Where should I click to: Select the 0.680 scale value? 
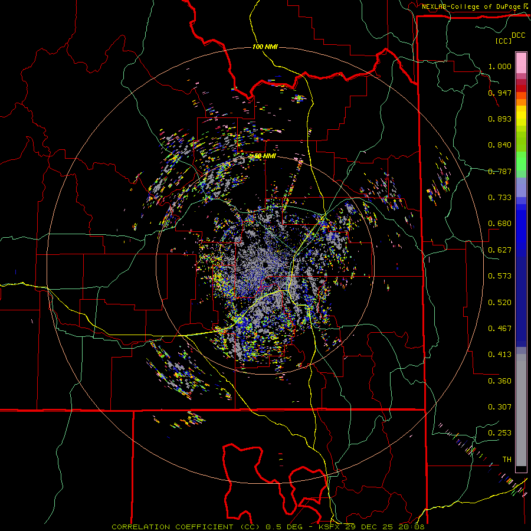point(500,224)
